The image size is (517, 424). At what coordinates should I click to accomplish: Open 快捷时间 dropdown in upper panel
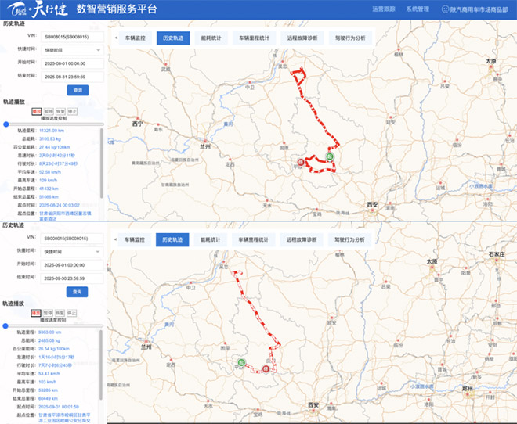(74, 50)
